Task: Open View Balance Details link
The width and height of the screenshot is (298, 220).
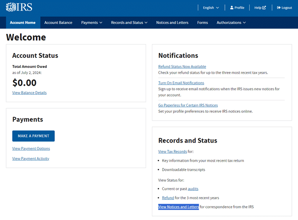Action: pyautogui.click(x=29, y=92)
